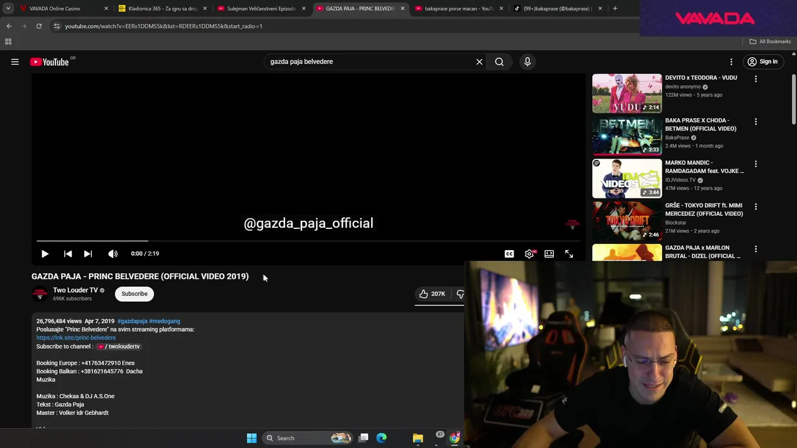Open the lnk.site/princ-belvedere link
The width and height of the screenshot is (797, 448).
(x=76, y=338)
